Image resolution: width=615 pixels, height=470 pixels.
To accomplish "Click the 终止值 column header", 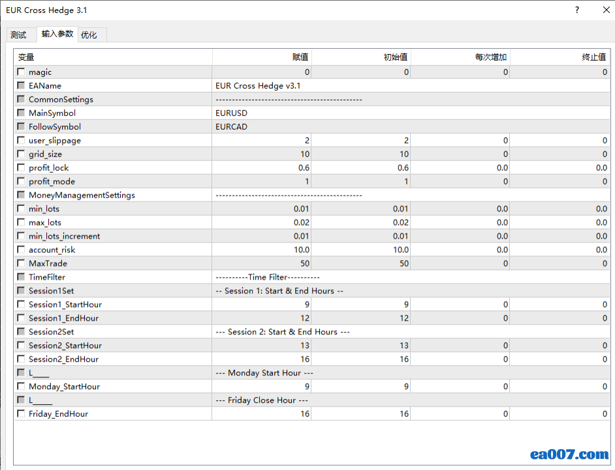I will 560,57.
